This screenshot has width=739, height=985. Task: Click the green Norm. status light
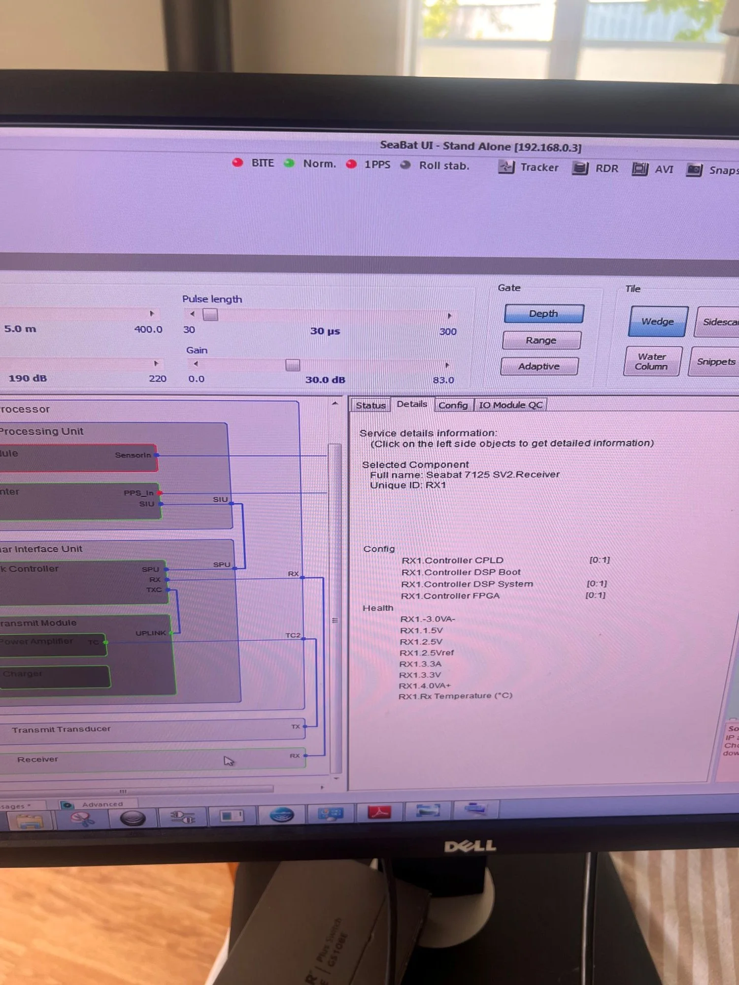point(289,163)
